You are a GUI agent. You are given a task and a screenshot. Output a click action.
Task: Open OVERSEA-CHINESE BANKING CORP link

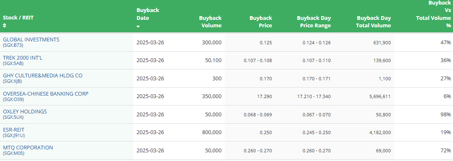pos(46,94)
